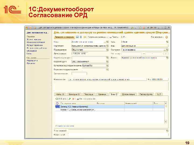Click the visas table scrollbar down arrow
Screen dimensions: 194x145
[x=166, y=122]
